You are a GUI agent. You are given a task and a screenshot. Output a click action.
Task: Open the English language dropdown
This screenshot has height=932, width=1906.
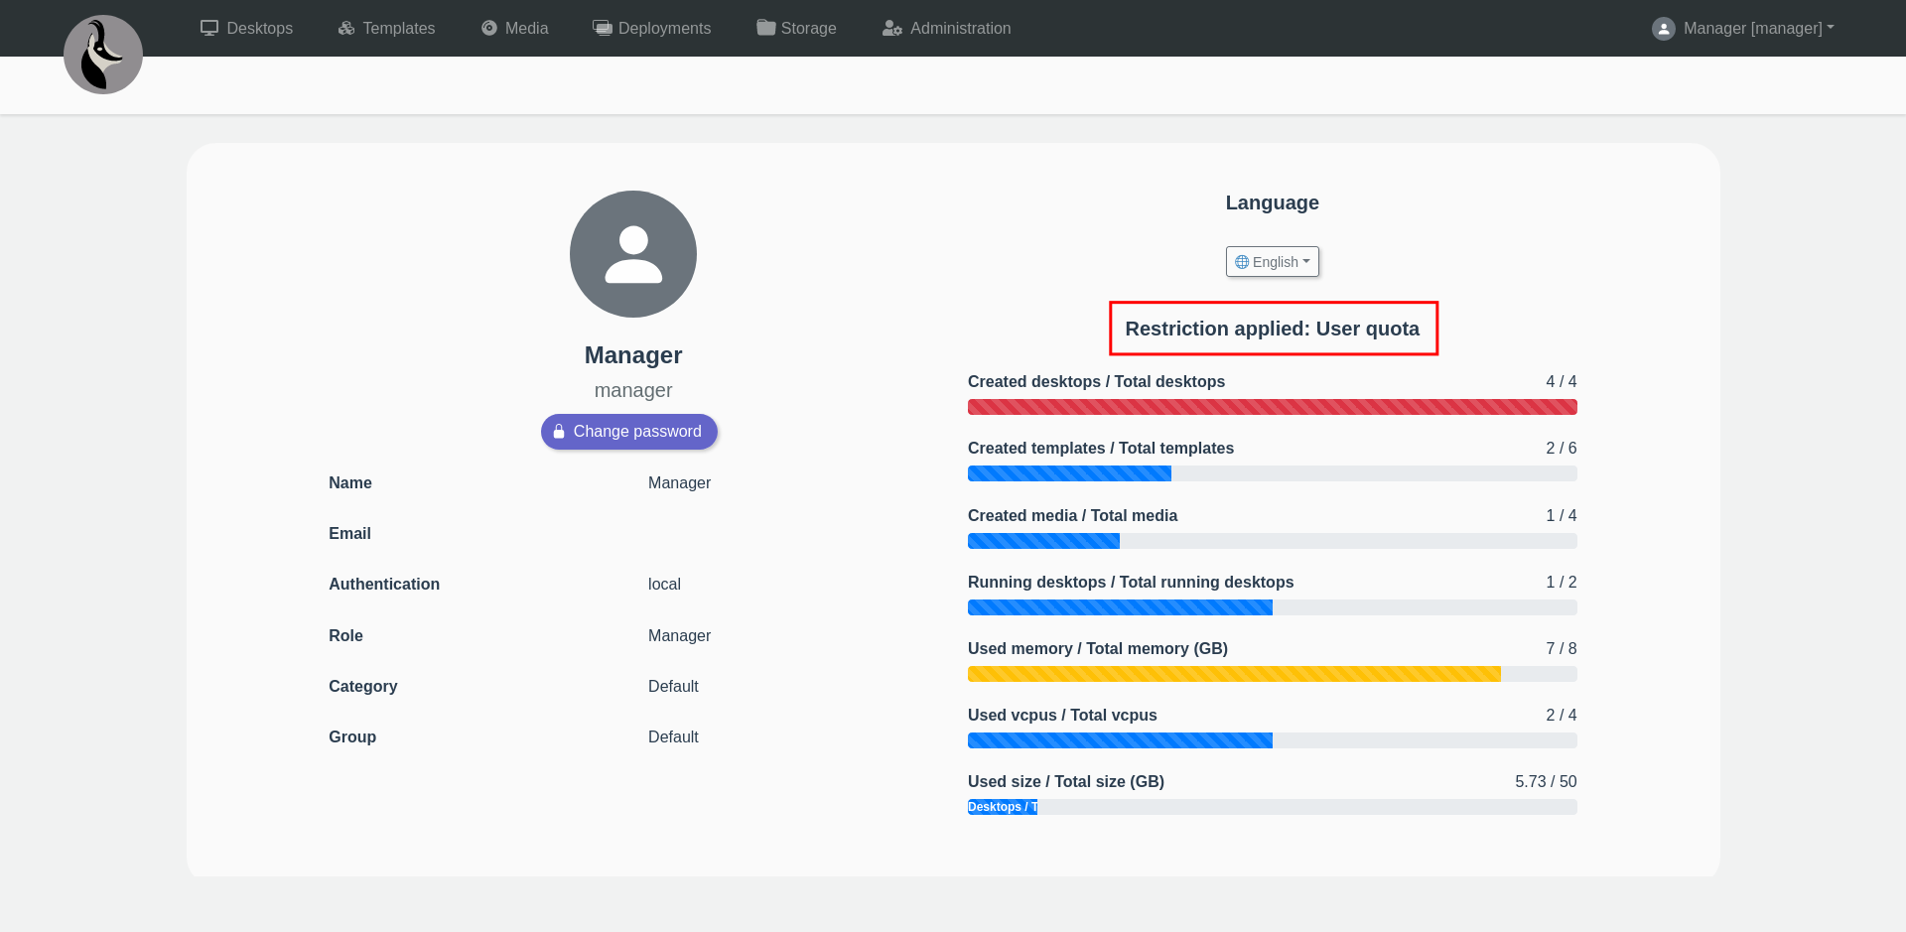(1273, 262)
